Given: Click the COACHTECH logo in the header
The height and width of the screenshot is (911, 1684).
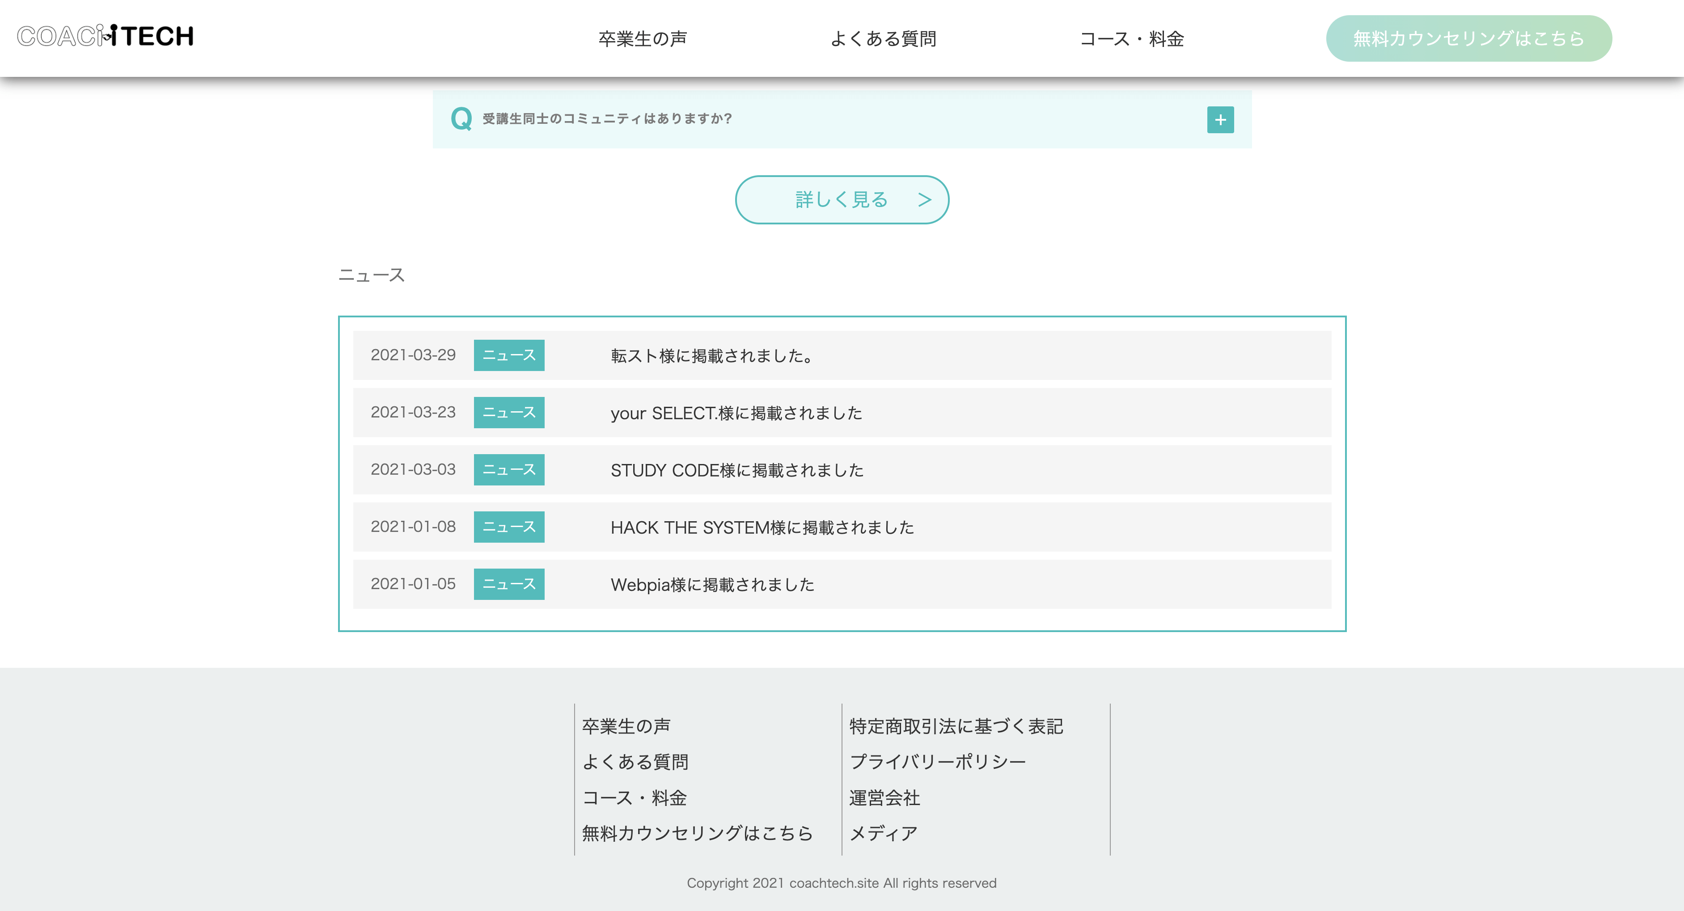Looking at the screenshot, I should tap(105, 36).
